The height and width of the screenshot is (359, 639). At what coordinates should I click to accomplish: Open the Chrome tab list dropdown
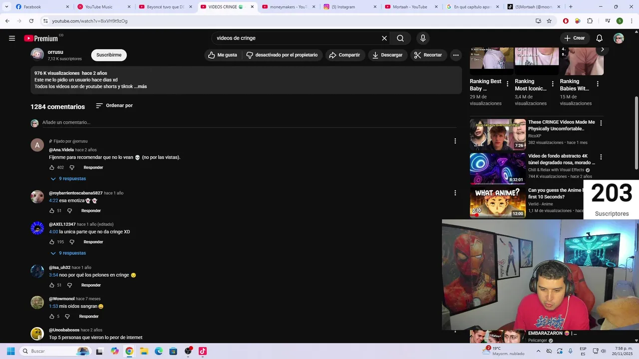point(6,7)
